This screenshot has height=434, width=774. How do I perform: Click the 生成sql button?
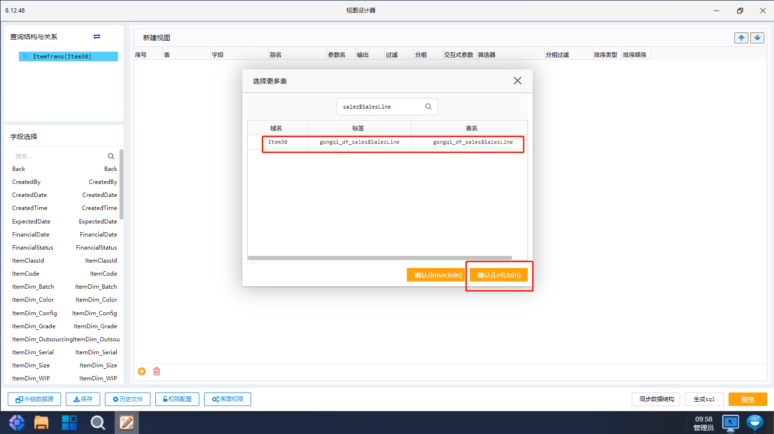pyautogui.click(x=704, y=399)
